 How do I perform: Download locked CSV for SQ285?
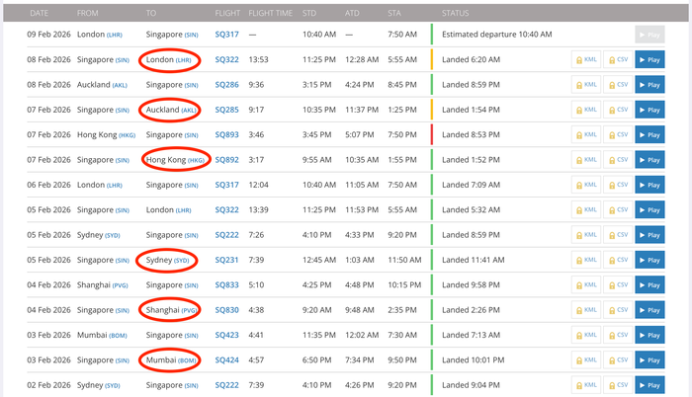coord(618,110)
